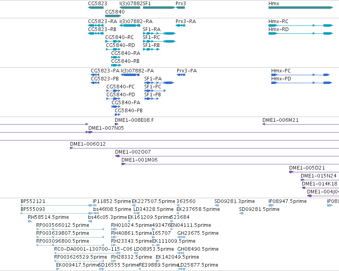
Task: Click the Prx3-PA protein feature
Action: pos(181,75)
